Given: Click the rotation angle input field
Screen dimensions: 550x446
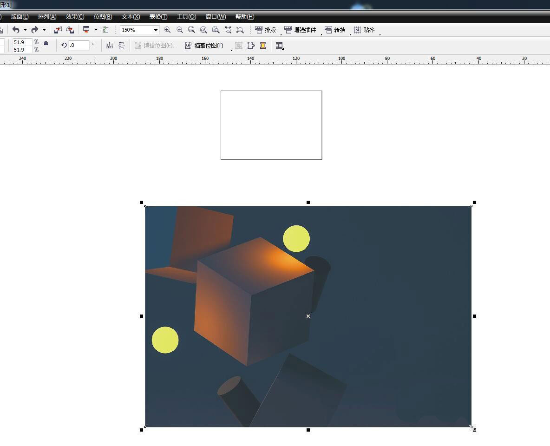Looking at the screenshot, I should pyautogui.click(x=79, y=45).
